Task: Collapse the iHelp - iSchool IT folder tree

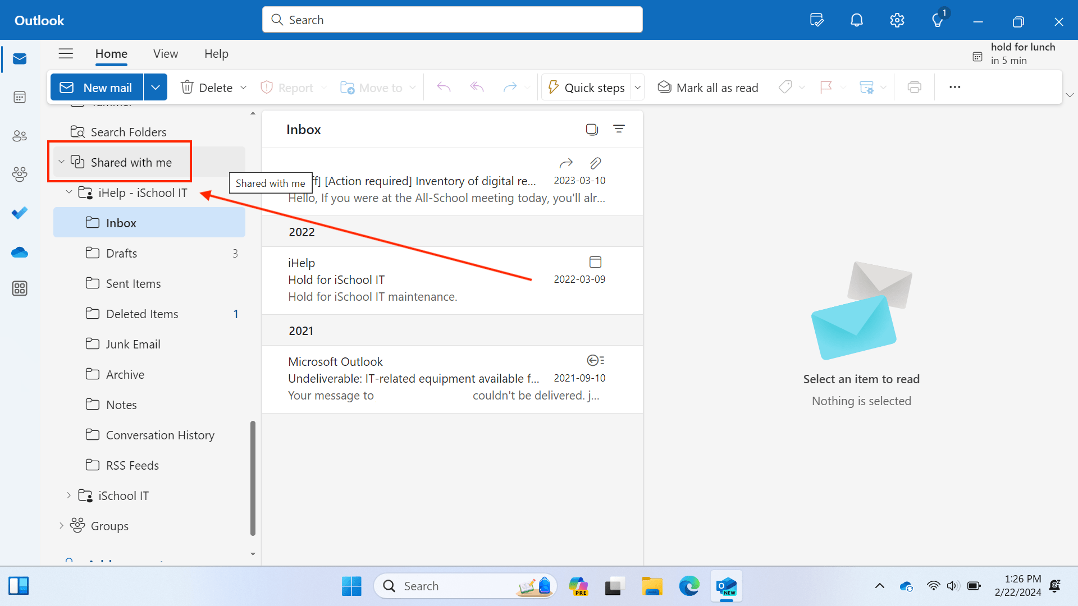Action: [x=68, y=192]
